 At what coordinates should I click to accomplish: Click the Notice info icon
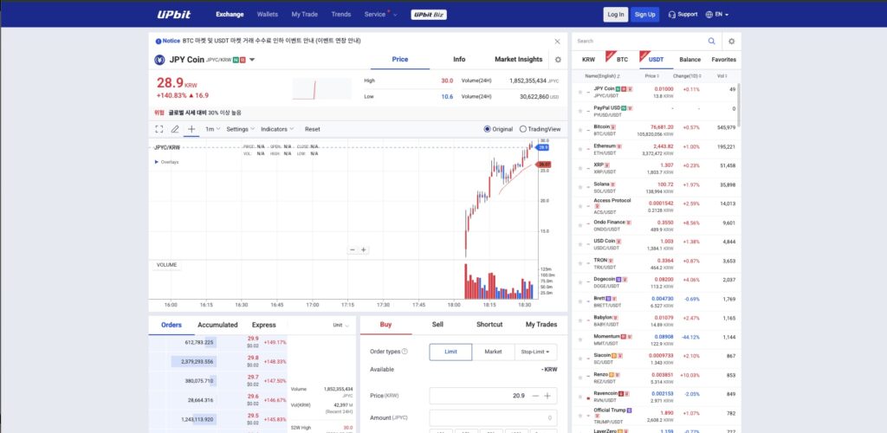pos(159,42)
